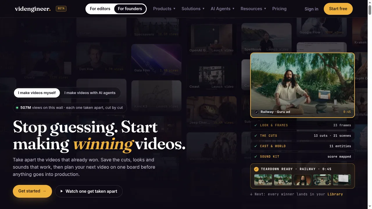
Task: Select the last thumbnail in the Teardown Ready strip
Action: 342,180
